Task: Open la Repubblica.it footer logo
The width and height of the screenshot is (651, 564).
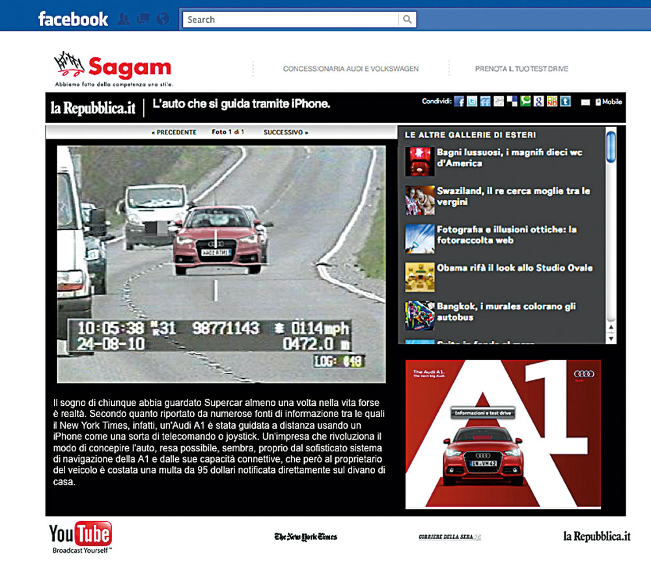Action: coord(596,536)
